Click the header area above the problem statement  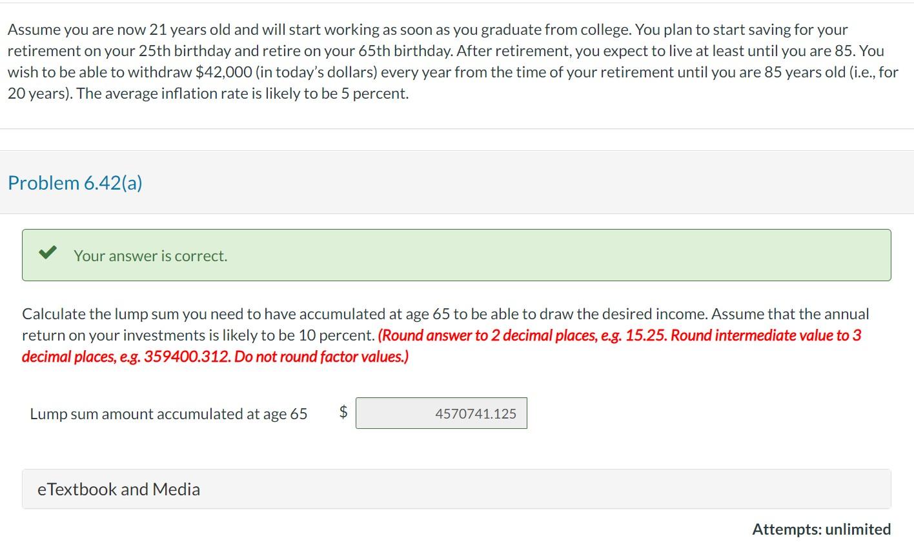[456, 3]
